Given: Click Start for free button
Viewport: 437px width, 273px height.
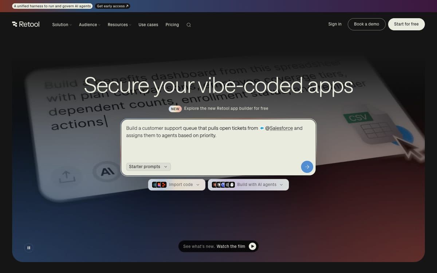Looking at the screenshot, I should [406, 24].
